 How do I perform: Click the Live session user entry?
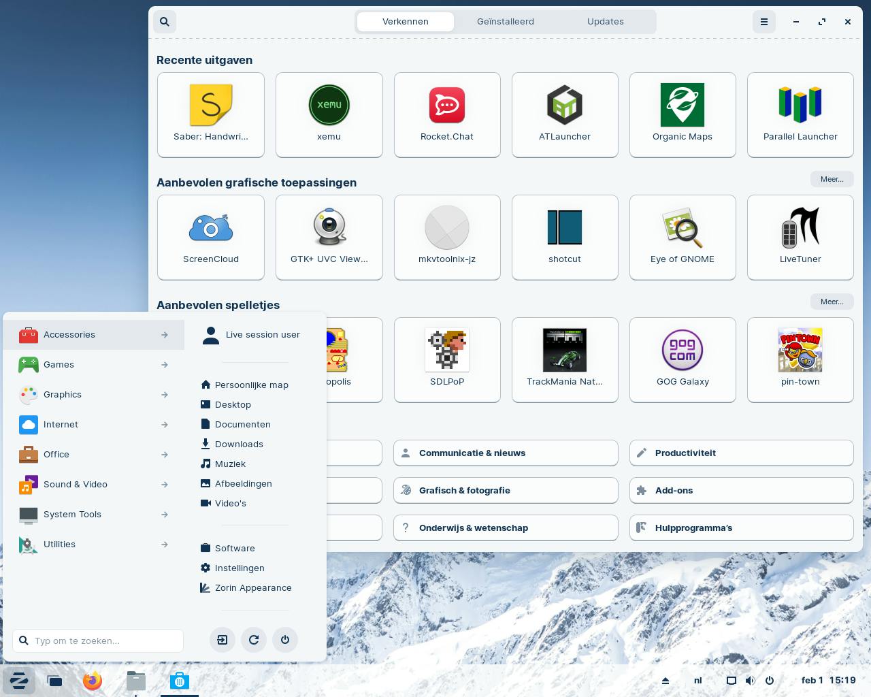pos(252,335)
